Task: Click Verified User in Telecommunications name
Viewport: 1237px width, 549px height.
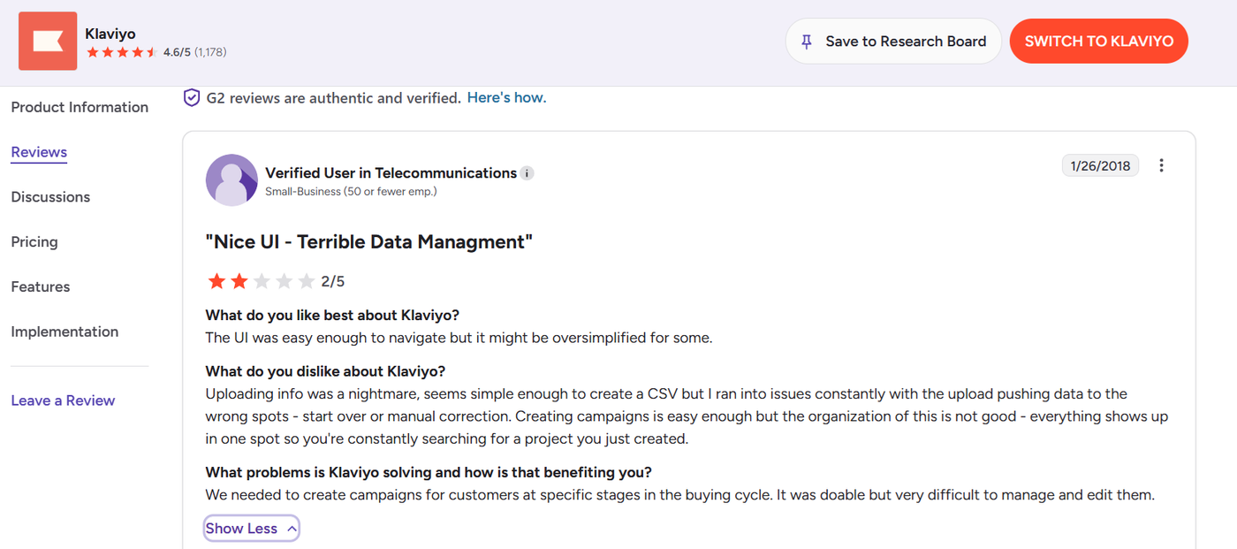Action: pos(391,173)
